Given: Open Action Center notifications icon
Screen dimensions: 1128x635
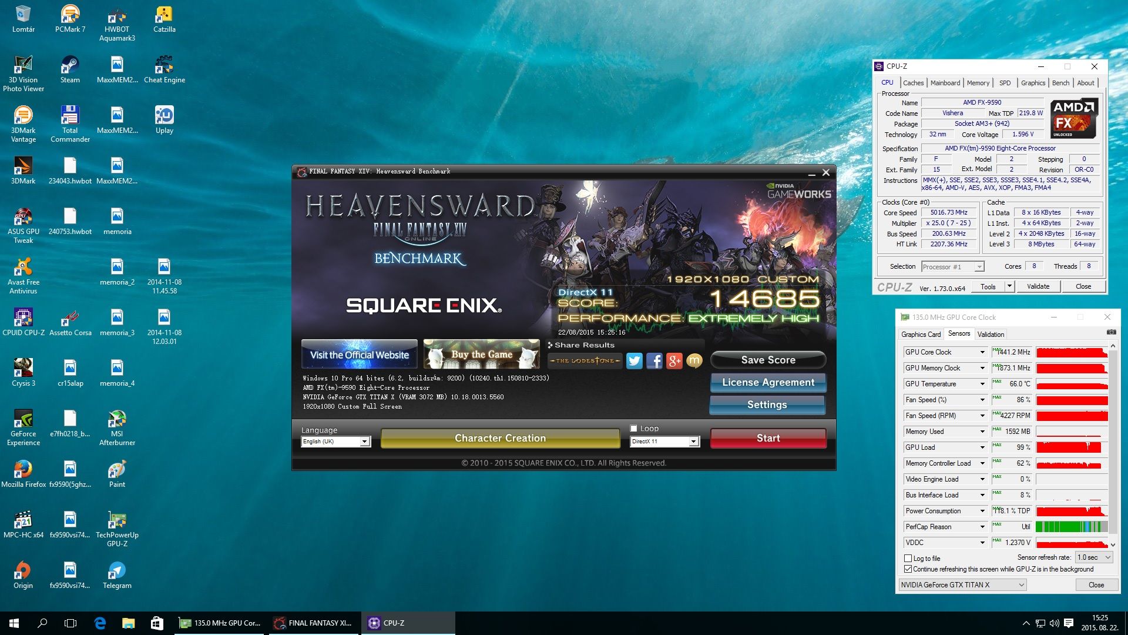Looking at the screenshot, I should click(1069, 623).
